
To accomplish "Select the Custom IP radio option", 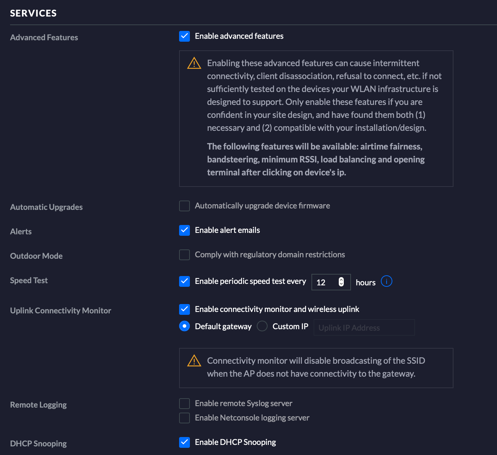I will pos(262,326).
